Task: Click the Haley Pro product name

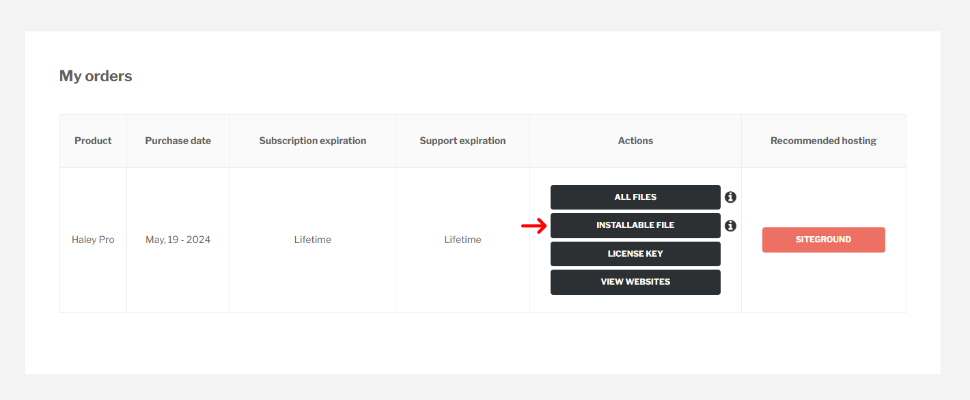Action: point(93,240)
